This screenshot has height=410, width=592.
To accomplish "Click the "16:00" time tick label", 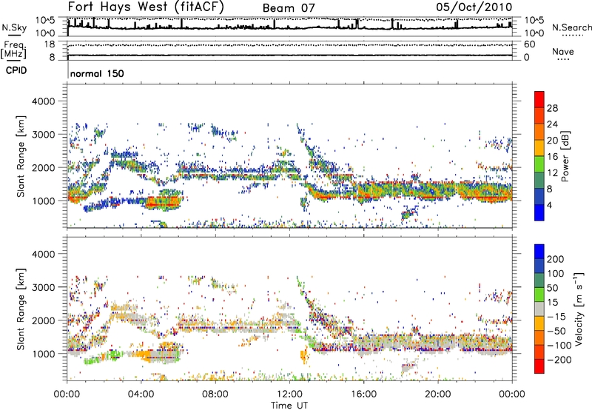I will click(x=363, y=394).
